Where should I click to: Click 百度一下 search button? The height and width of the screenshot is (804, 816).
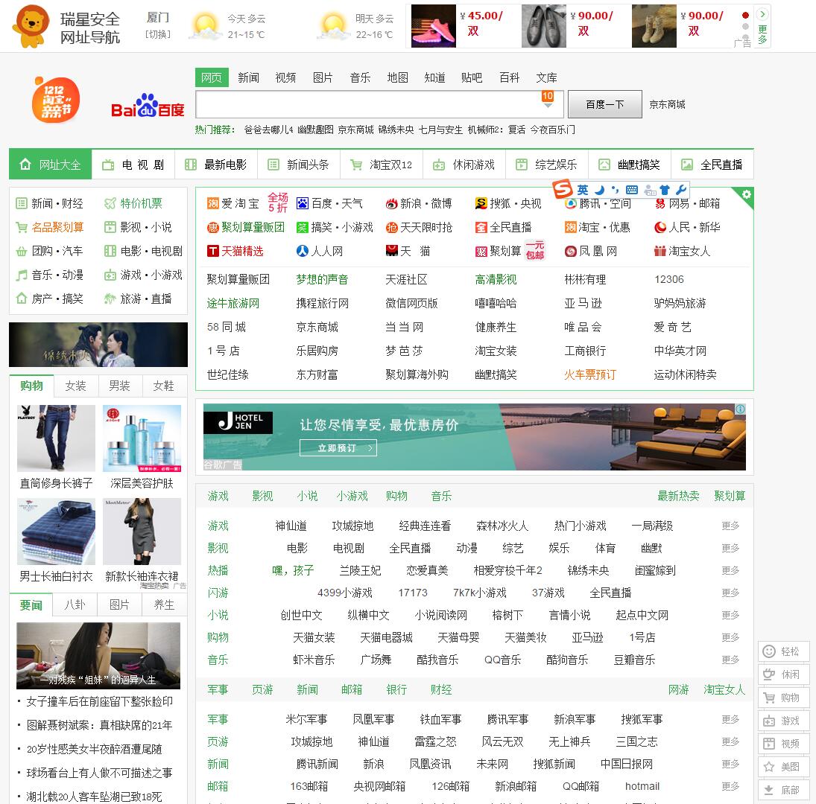coord(604,104)
